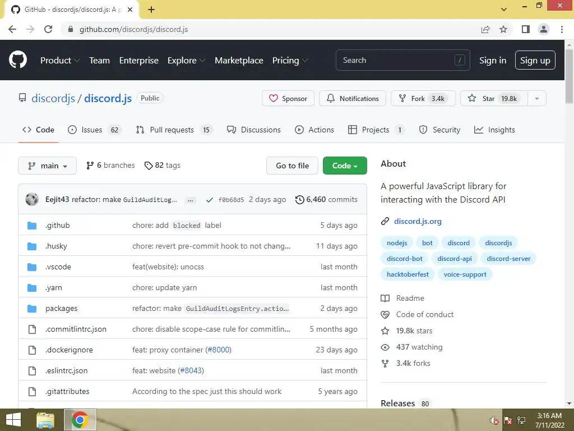
Task: Switch to the Security tab
Action: pos(439,130)
